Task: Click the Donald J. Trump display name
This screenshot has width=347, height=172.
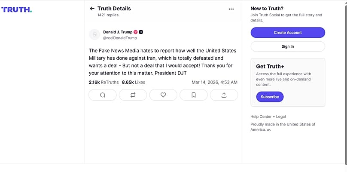Action: pos(118,32)
